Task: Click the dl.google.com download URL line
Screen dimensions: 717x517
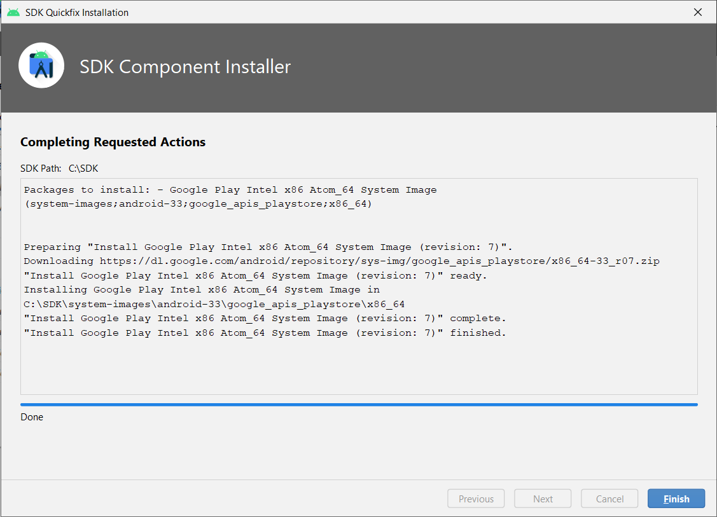Action: click(342, 261)
